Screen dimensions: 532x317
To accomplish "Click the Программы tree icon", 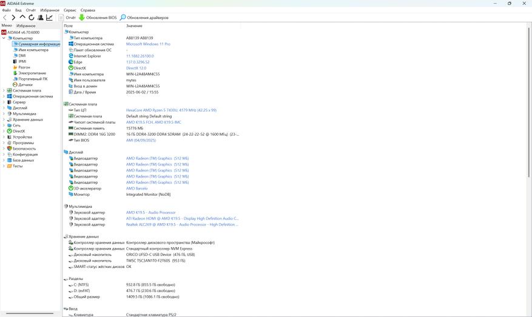I will (x=10, y=142).
